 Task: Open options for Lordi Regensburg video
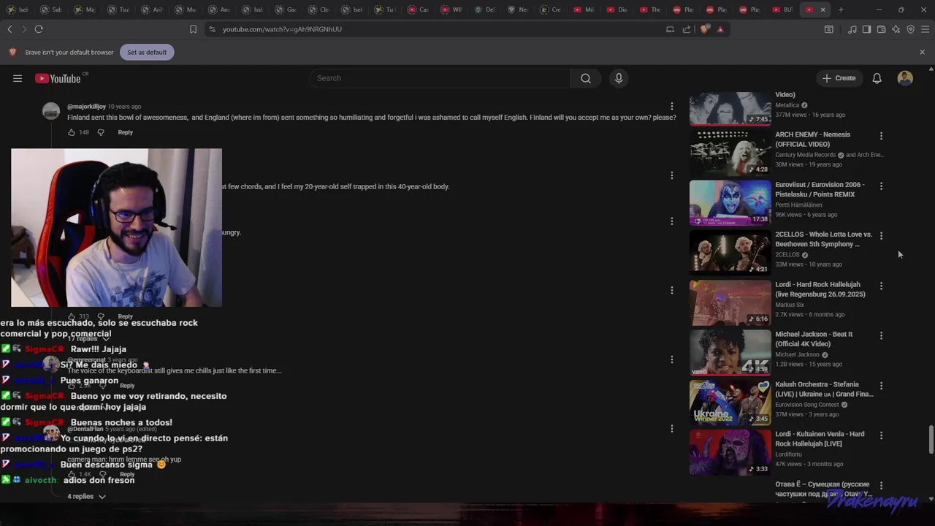[x=881, y=286]
